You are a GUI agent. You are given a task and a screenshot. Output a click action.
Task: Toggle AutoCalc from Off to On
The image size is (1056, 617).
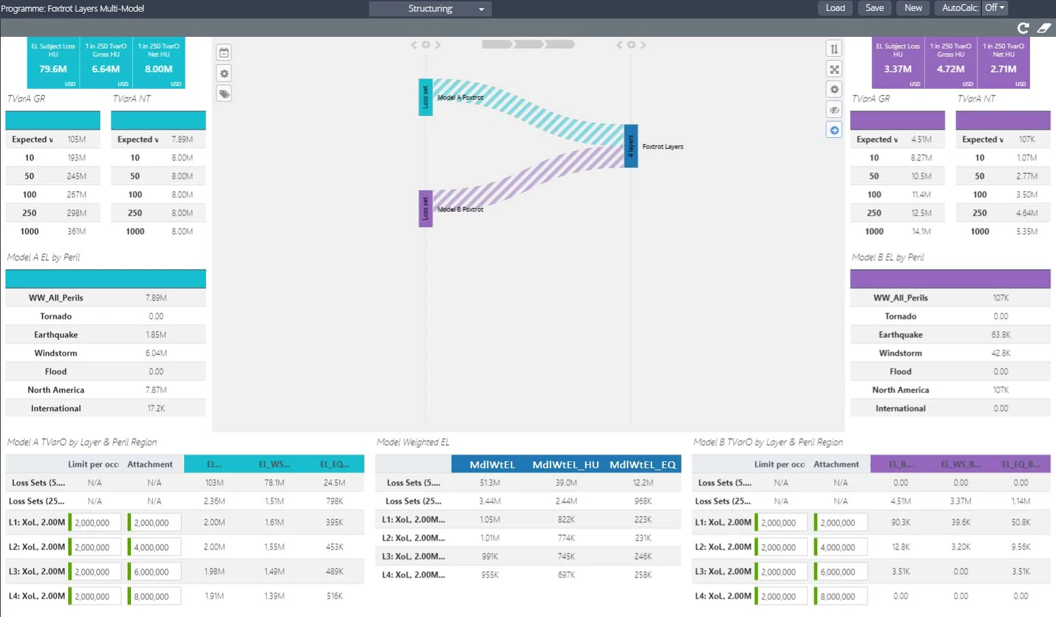click(994, 8)
